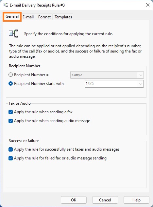
Task: Go to the Templates tab
Action: pos(63,17)
